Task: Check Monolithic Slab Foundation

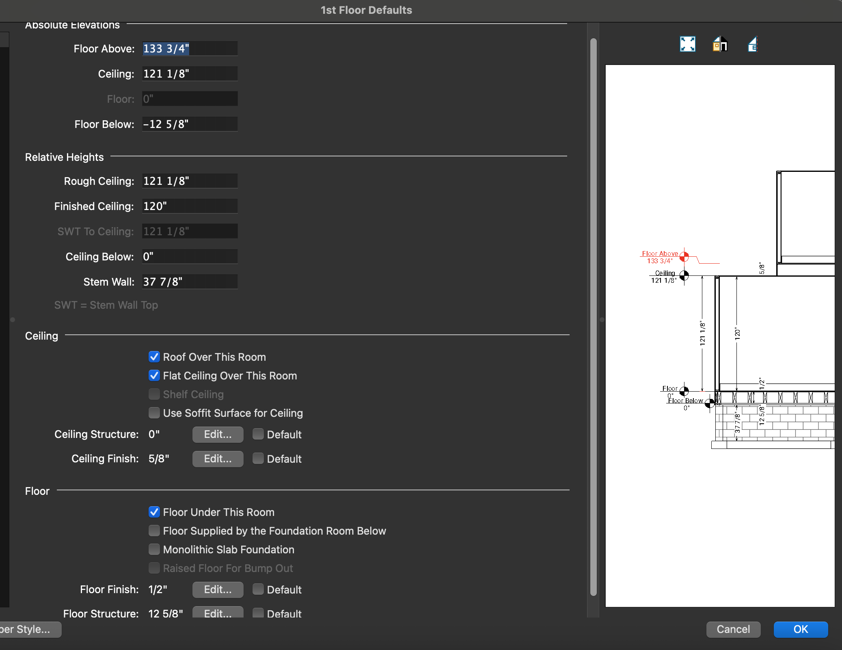Action: pos(154,549)
